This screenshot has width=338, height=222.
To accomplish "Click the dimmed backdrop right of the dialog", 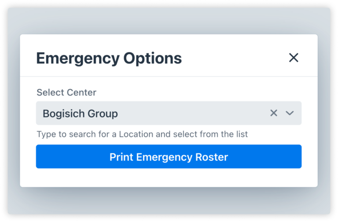I will click(x=323, y=110).
